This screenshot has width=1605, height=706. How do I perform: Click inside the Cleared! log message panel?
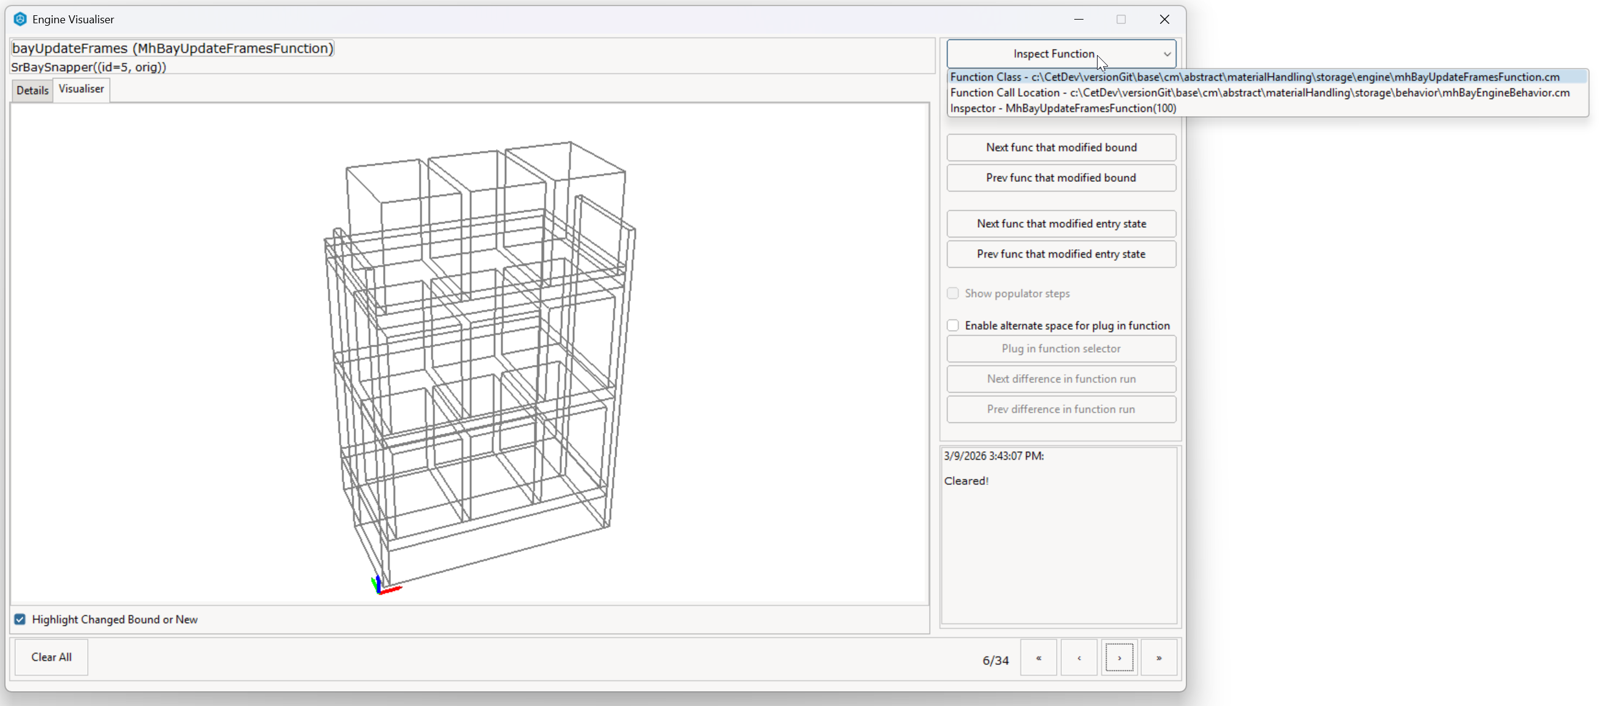coord(1059,535)
